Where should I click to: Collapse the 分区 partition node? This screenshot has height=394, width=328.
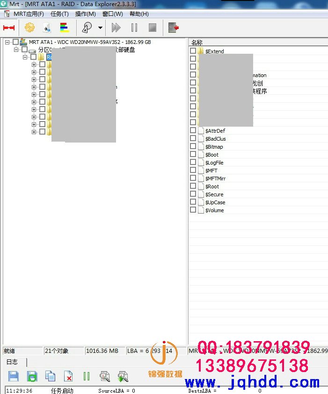(x=16, y=50)
